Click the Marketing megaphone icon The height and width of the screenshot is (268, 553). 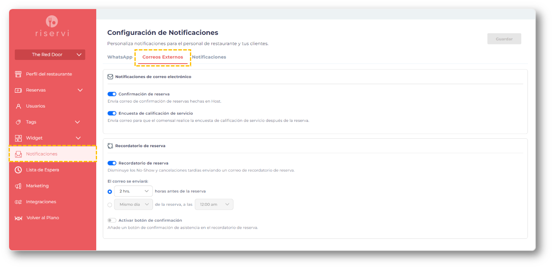pyautogui.click(x=18, y=186)
